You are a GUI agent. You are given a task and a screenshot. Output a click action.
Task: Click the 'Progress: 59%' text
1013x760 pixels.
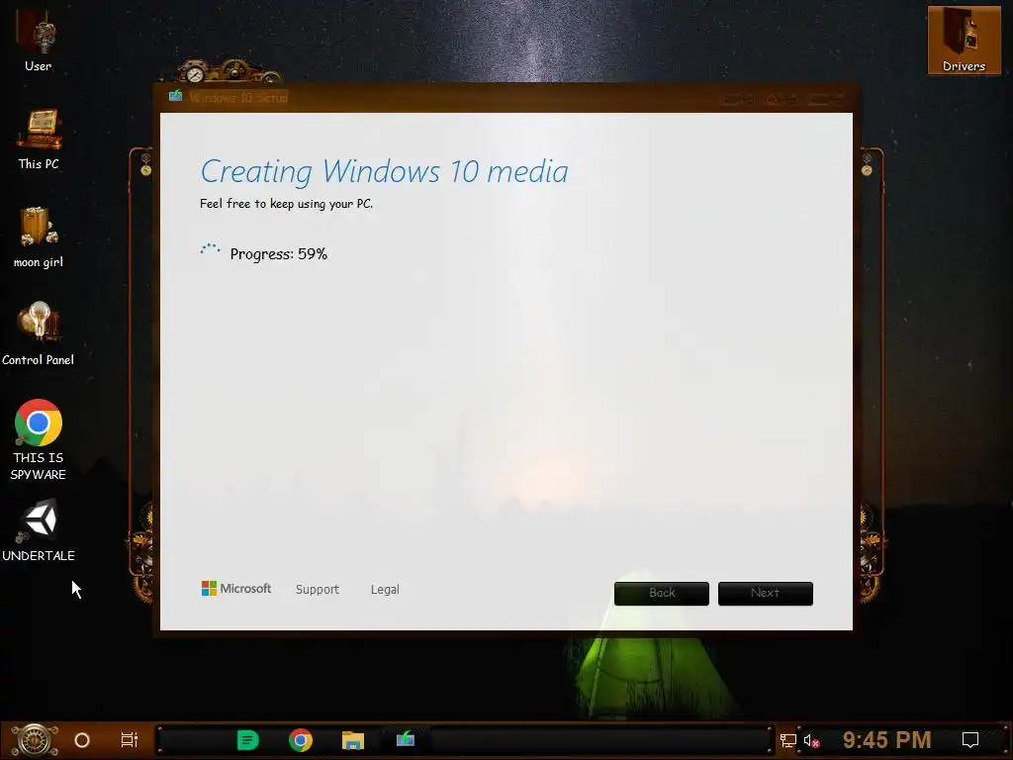(x=278, y=254)
